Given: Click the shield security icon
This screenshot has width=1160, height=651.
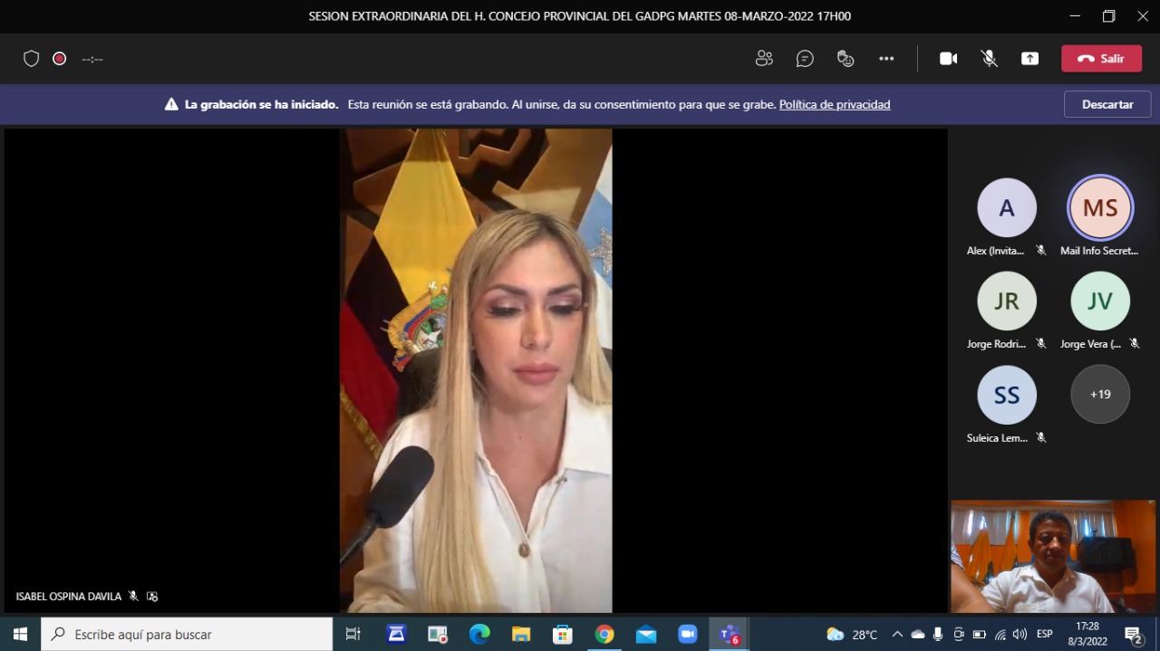Looking at the screenshot, I should pos(31,59).
